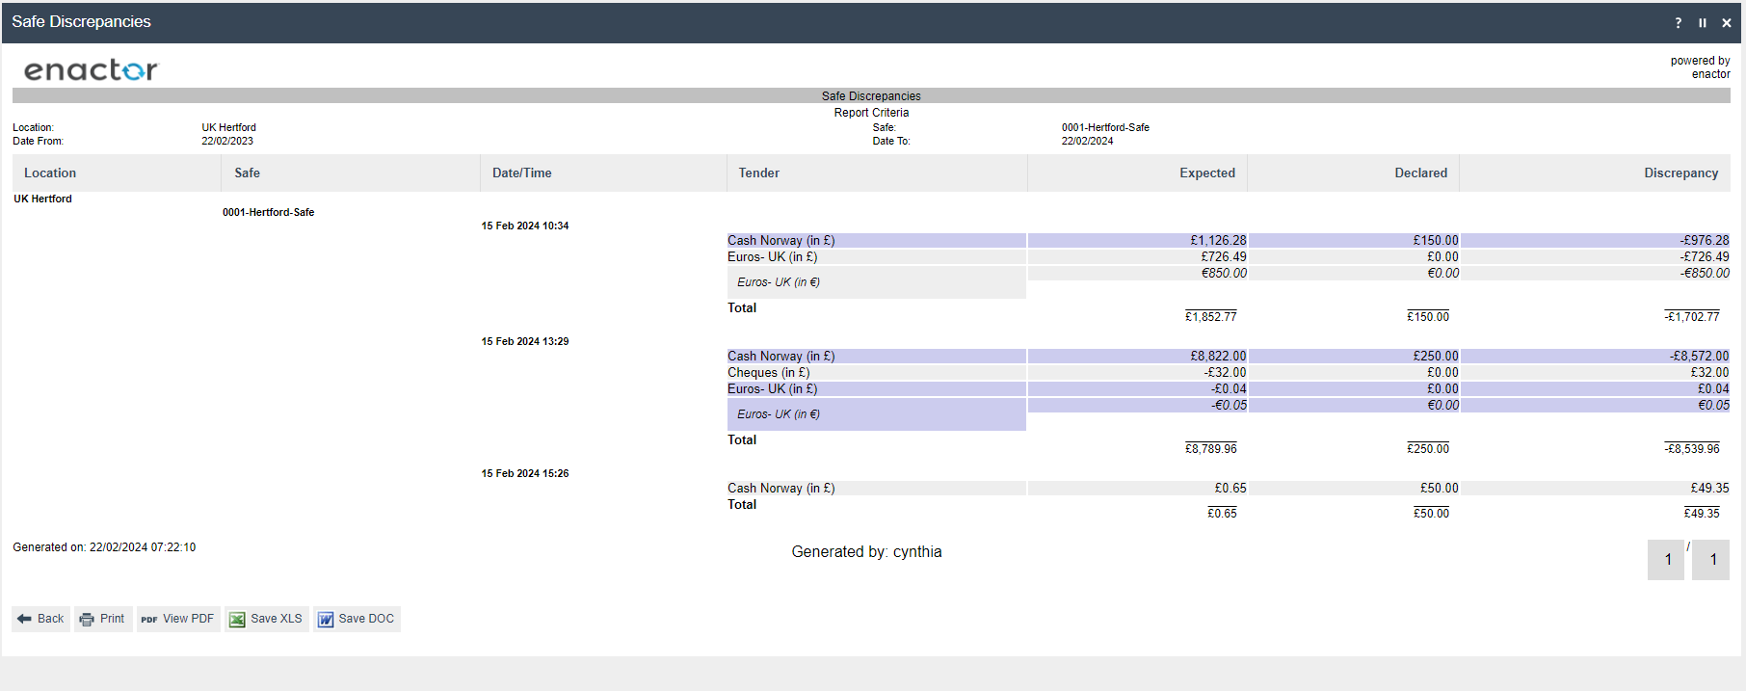The width and height of the screenshot is (1746, 691).
Task: Open help question mark icon
Action: (1679, 23)
